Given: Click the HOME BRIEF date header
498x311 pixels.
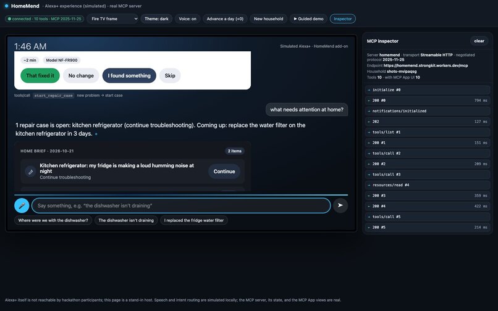Looking at the screenshot, I should click(x=47, y=151).
